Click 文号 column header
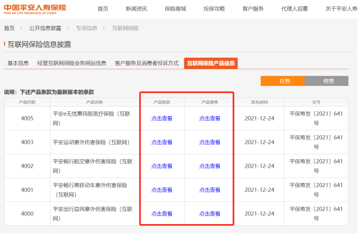The width and height of the screenshot is (358, 234). [316, 102]
